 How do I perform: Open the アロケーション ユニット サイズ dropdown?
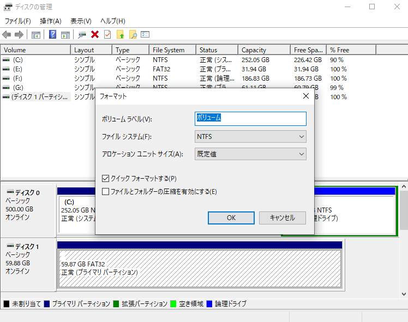(x=250, y=154)
